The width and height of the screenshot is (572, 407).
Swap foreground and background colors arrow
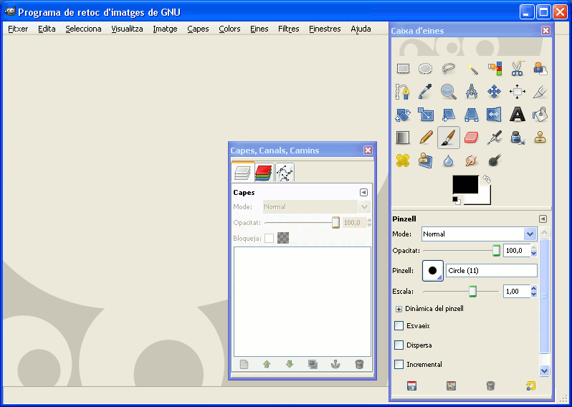click(486, 179)
